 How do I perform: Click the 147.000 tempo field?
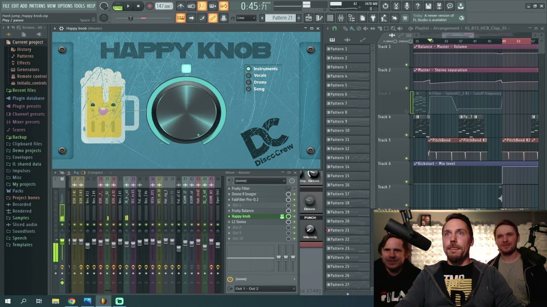[164, 6]
